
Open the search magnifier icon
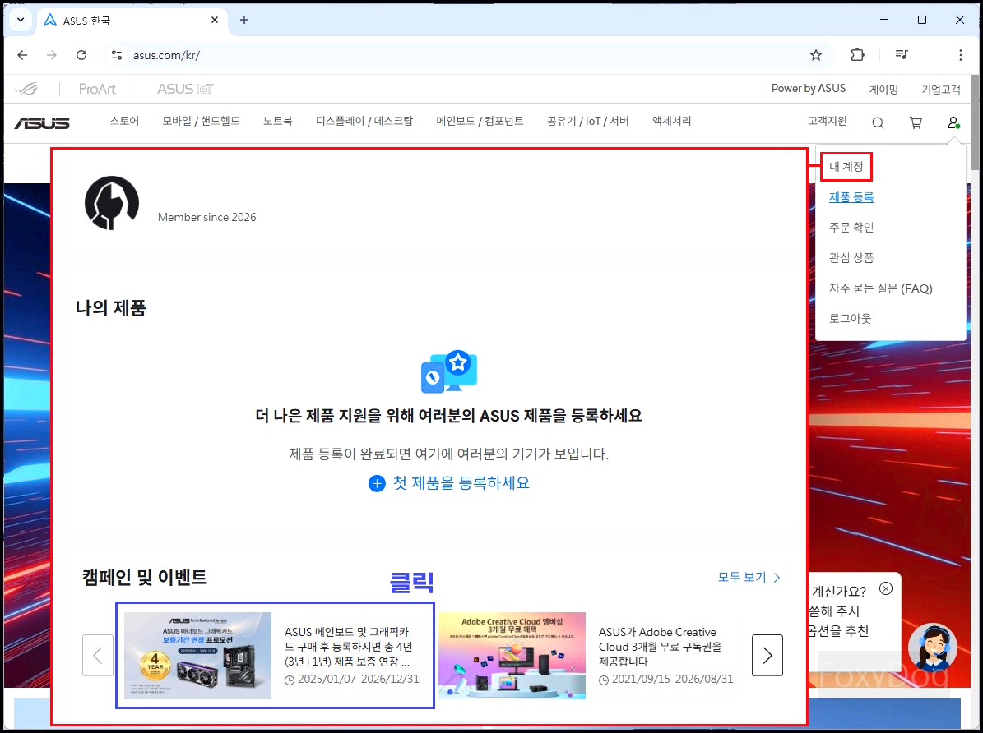[x=878, y=122]
